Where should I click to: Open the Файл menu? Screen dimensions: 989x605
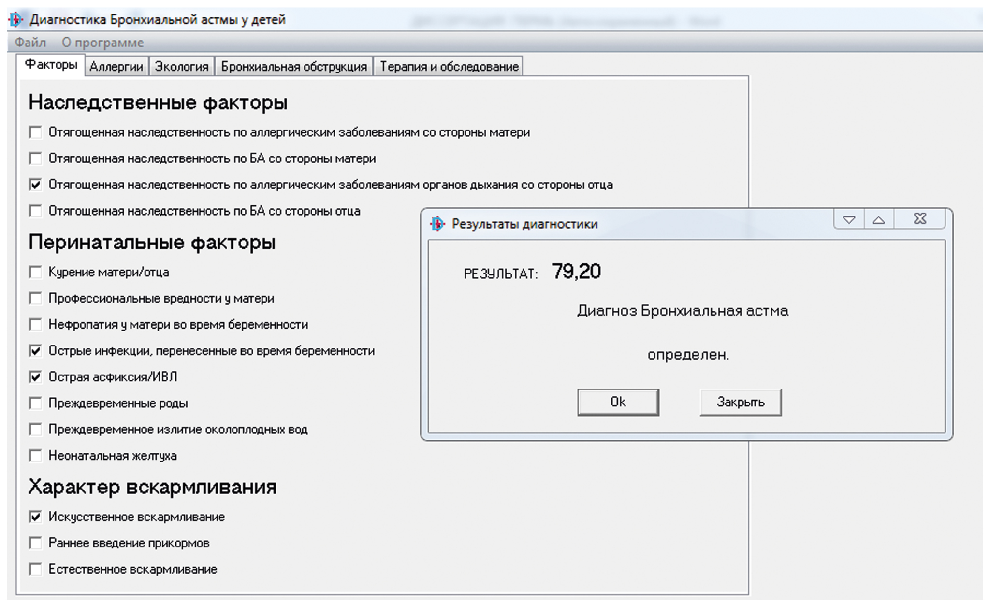pyautogui.click(x=30, y=43)
